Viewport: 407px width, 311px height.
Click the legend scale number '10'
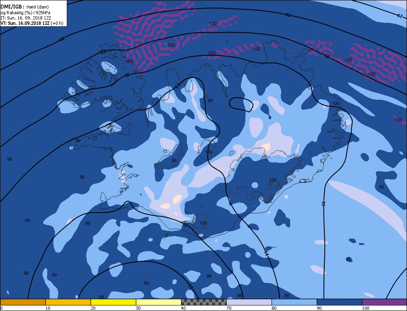point(48,308)
